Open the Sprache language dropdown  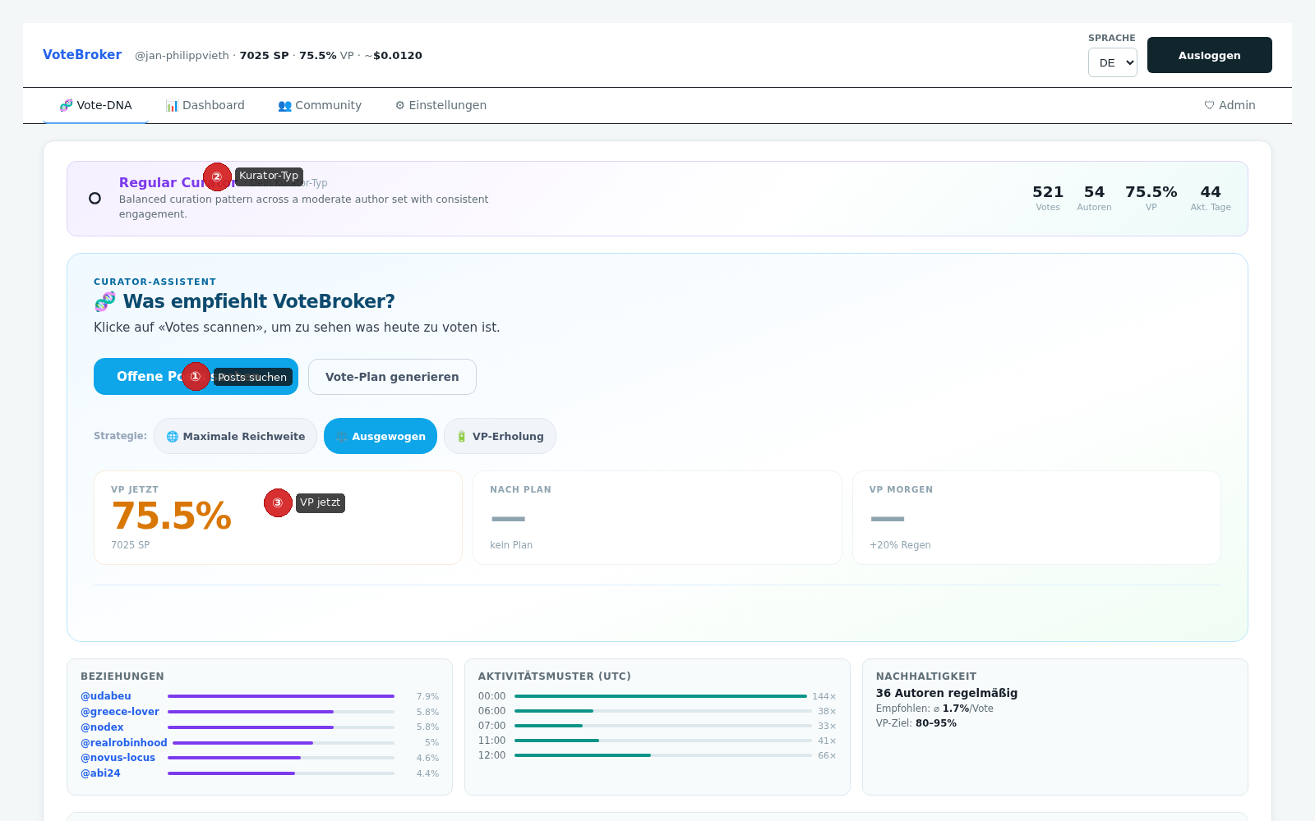click(x=1113, y=62)
